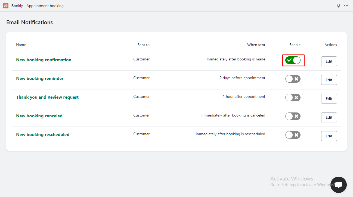Image resolution: width=353 pixels, height=197 pixels.
Task: Click 'Immediately after booking is rescheduled' text
Action: pos(230,134)
